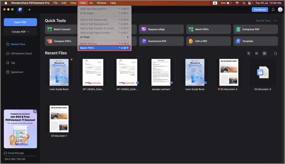Choose Add or Edit Watermark
Viewport: 285px width, 164px height.
(104, 20)
